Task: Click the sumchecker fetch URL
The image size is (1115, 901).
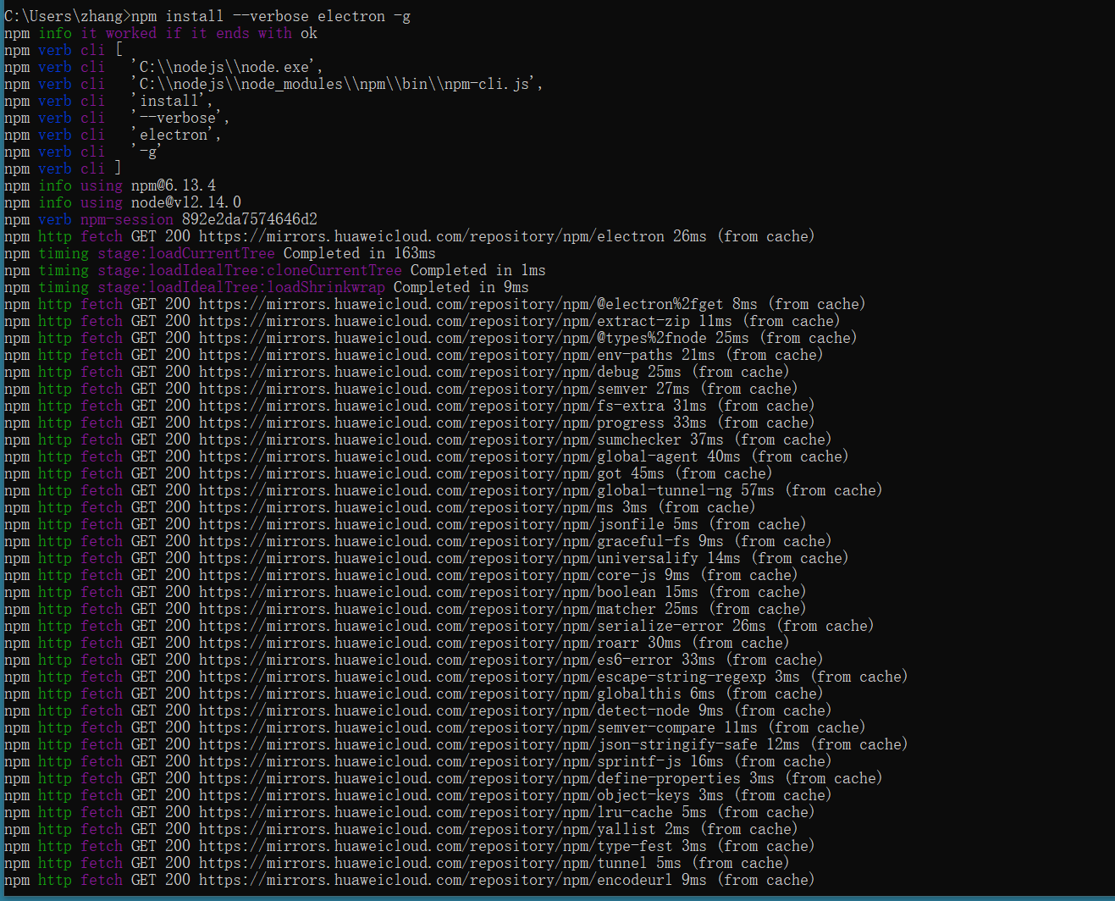Action: coord(440,439)
